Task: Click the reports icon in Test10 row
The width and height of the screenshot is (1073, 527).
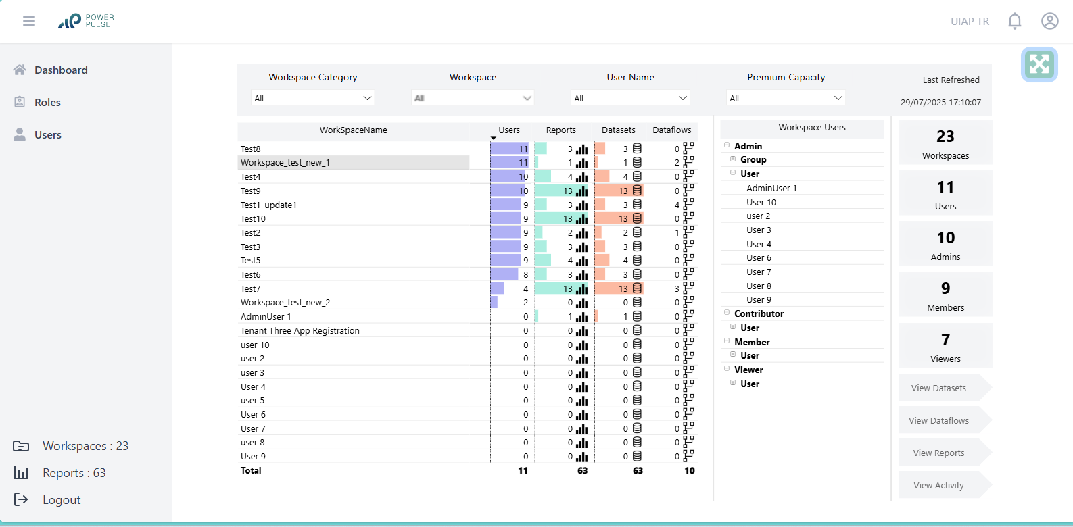Action: coord(581,218)
